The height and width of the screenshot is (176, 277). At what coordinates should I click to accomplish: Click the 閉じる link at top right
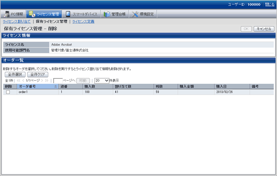270,4
